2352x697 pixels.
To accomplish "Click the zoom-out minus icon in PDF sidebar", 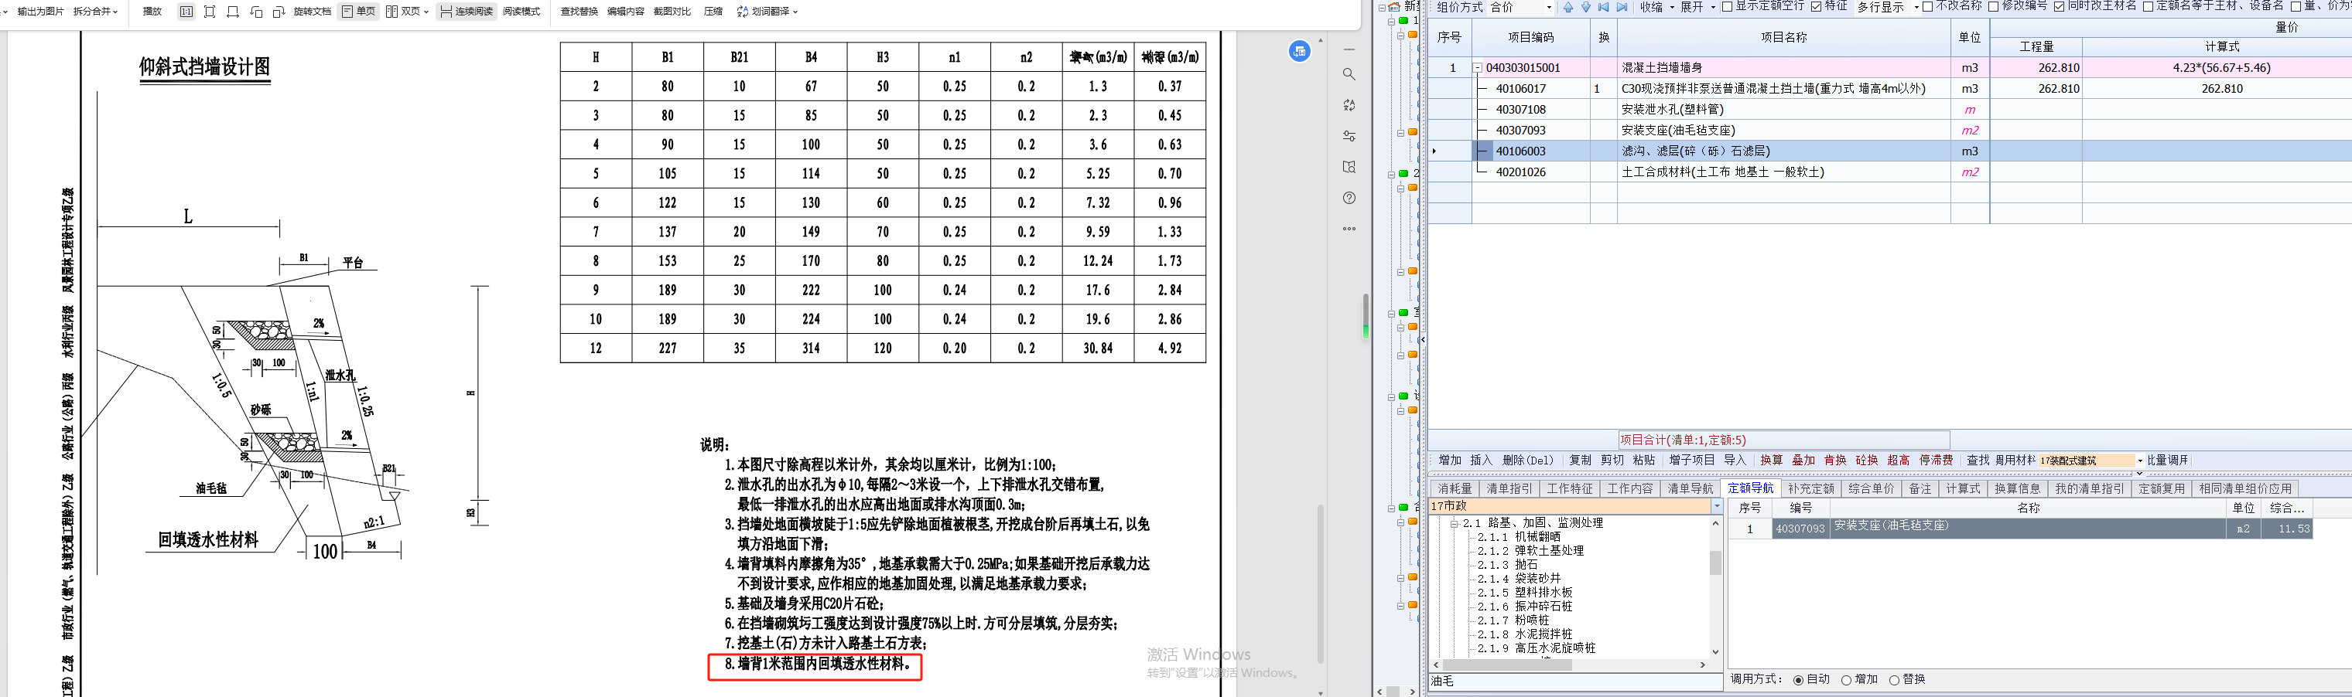I will pyautogui.click(x=1349, y=49).
